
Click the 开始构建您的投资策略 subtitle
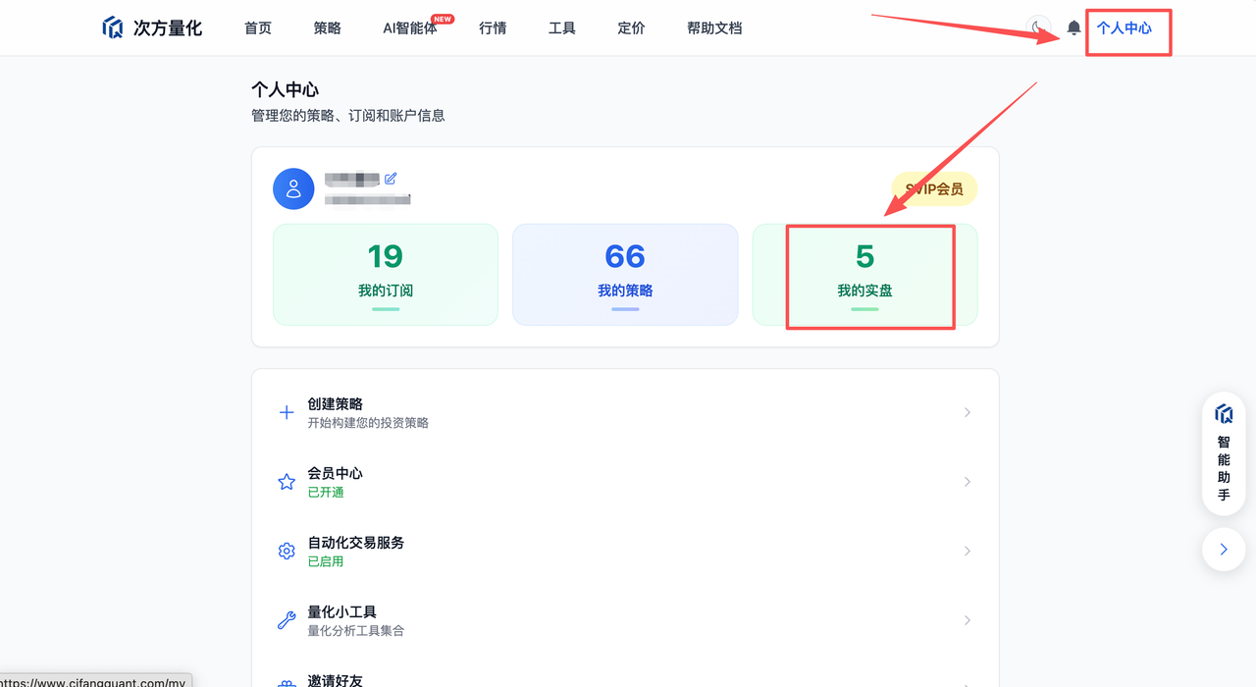coord(368,423)
